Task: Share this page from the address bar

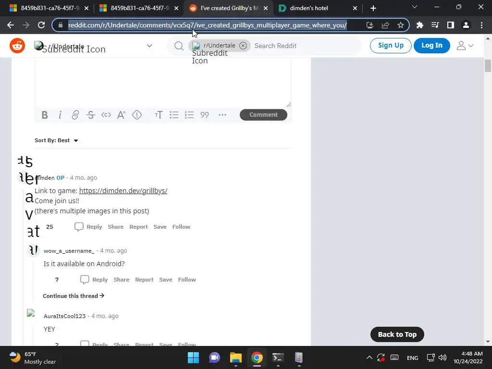Action: pos(385,25)
